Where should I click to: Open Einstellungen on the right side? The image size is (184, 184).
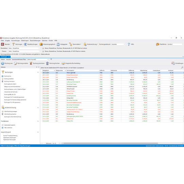[177, 63]
